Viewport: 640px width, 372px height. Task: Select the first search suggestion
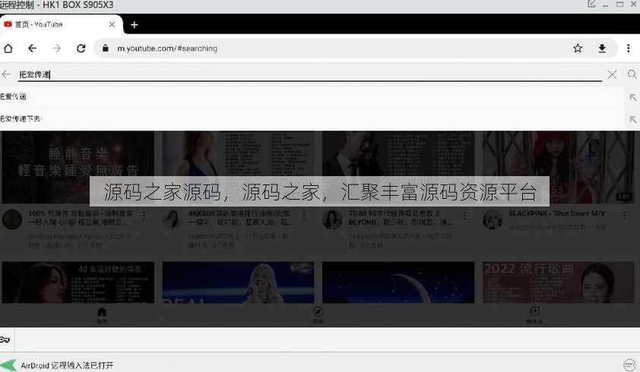click(x=312, y=96)
